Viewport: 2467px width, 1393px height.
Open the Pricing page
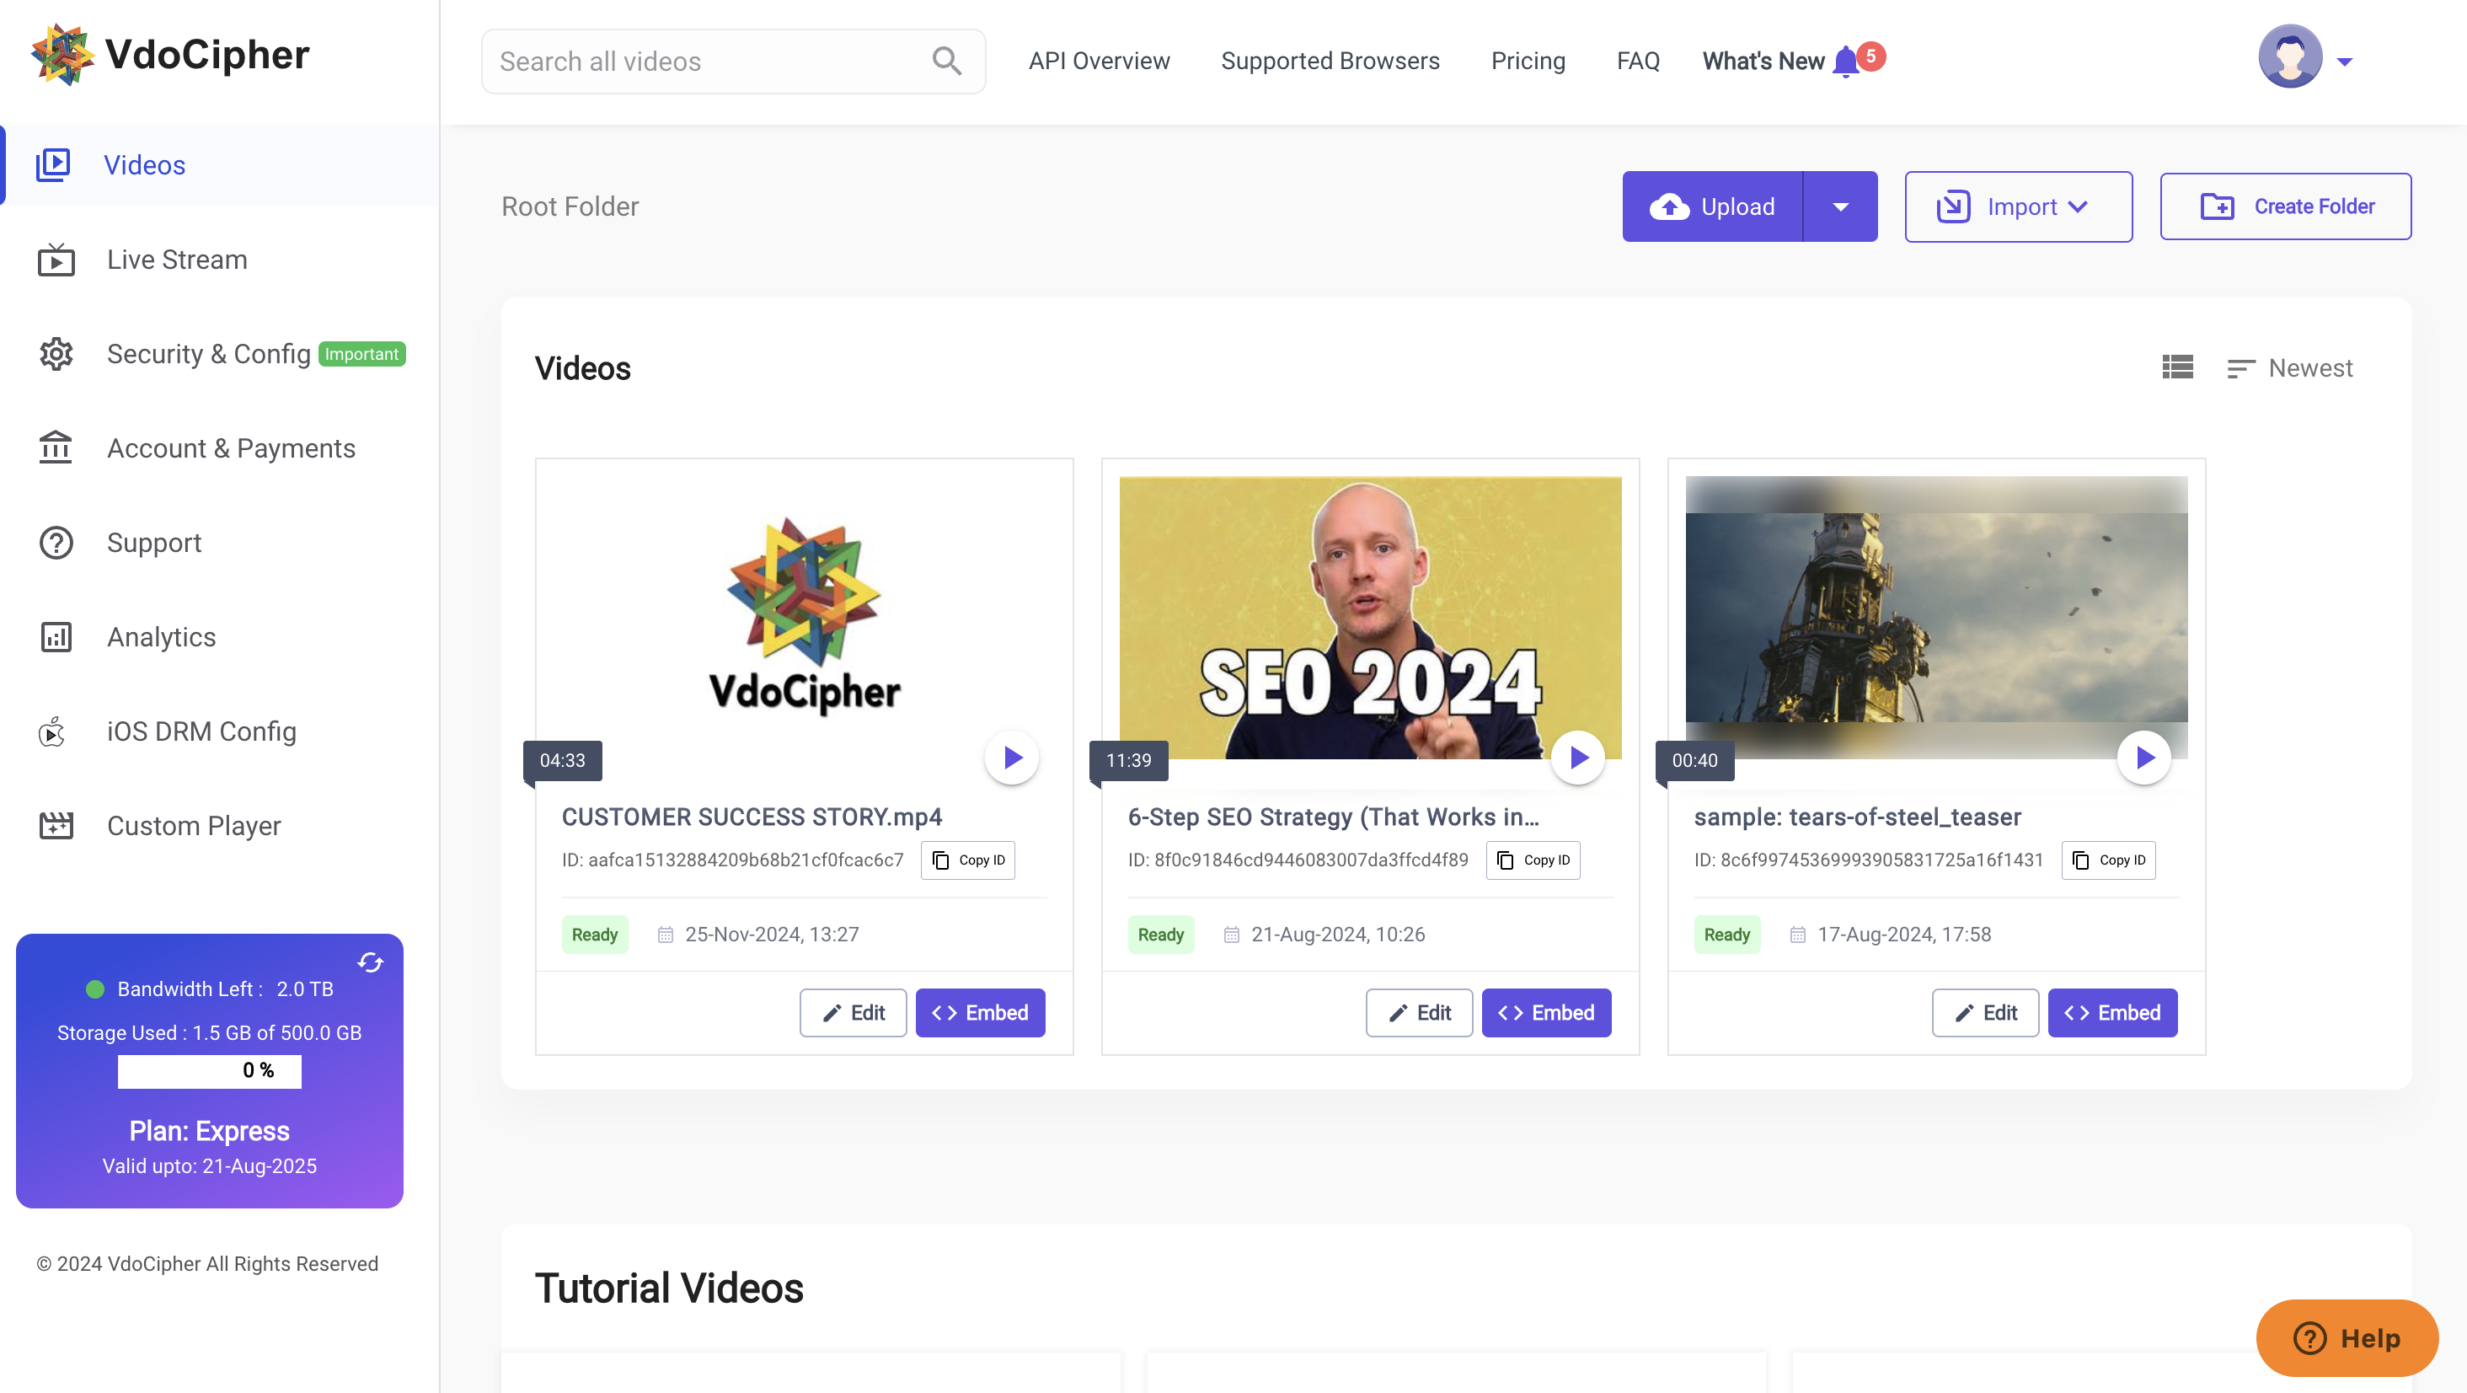pyautogui.click(x=1528, y=61)
